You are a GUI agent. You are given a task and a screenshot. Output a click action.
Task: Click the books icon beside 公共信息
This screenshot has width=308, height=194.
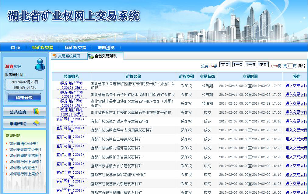coord(36,112)
